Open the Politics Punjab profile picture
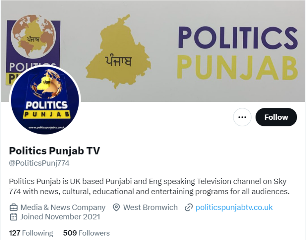Viewport: 308px width, 240px height. pyautogui.click(x=45, y=100)
